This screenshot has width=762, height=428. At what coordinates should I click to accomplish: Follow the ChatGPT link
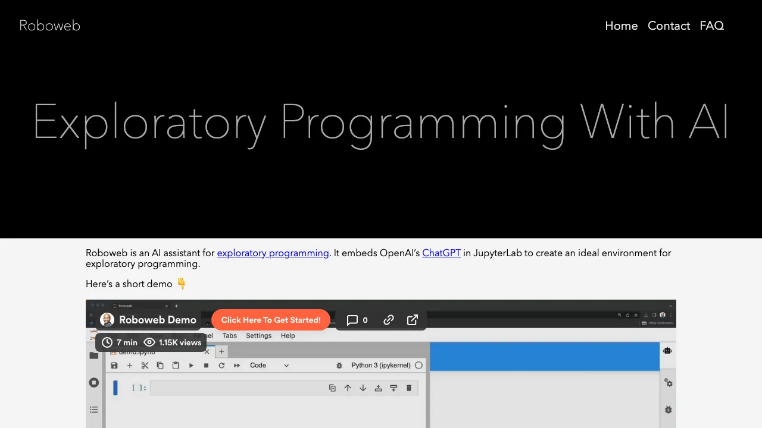[x=441, y=253]
